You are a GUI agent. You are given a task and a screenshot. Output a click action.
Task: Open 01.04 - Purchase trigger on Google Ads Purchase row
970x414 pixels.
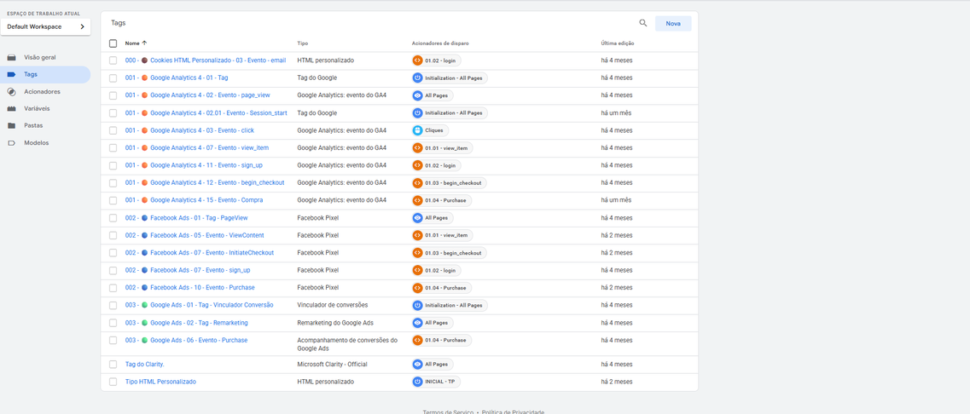442,340
